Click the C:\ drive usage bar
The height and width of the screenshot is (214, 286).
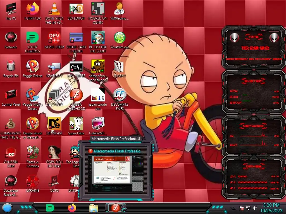[x=254, y=176]
